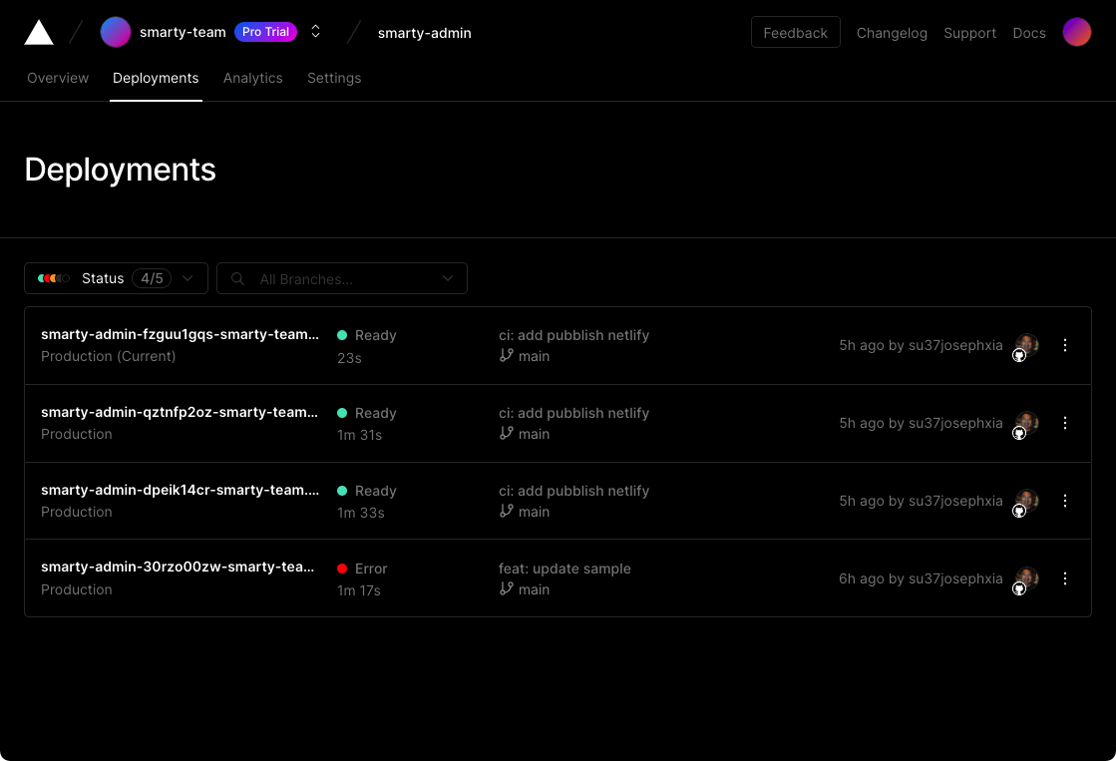Expand the All Branches chevron
1116x761 pixels.
tap(448, 279)
